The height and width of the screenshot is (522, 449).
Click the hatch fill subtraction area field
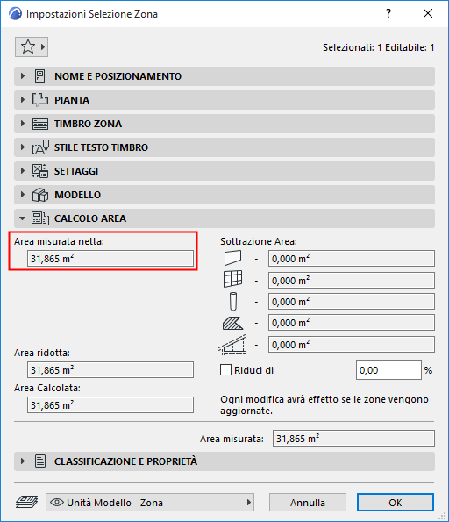click(x=352, y=323)
